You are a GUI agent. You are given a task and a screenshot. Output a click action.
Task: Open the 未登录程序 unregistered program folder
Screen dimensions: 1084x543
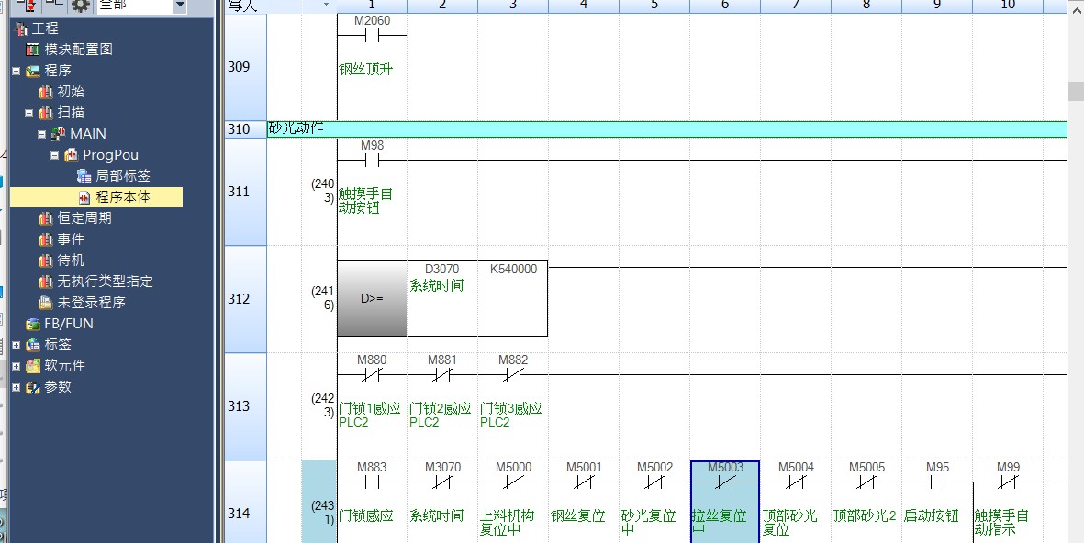pyautogui.click(x=90, y=303)
